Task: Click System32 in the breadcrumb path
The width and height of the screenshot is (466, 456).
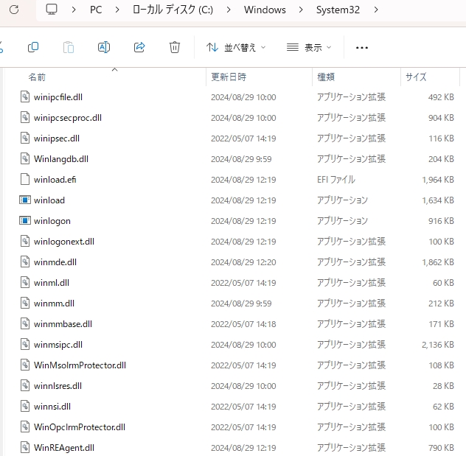Action: tap(338, 10)
